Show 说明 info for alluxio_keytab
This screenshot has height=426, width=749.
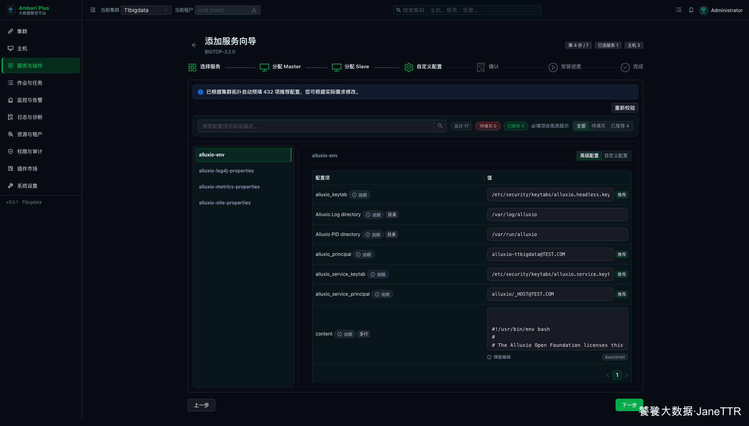(359, 195)
